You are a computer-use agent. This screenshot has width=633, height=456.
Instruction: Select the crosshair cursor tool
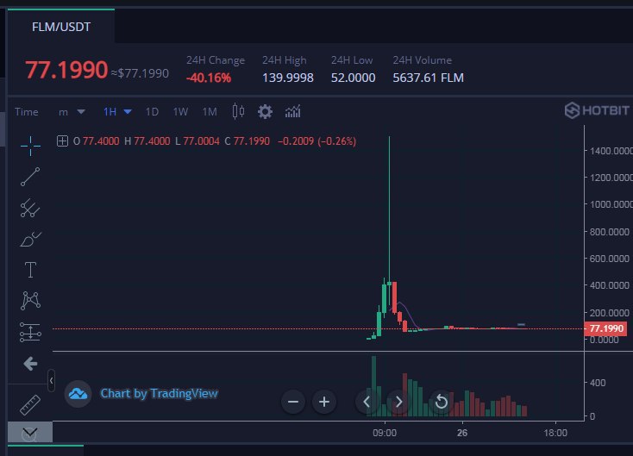(x=30, y=146)
